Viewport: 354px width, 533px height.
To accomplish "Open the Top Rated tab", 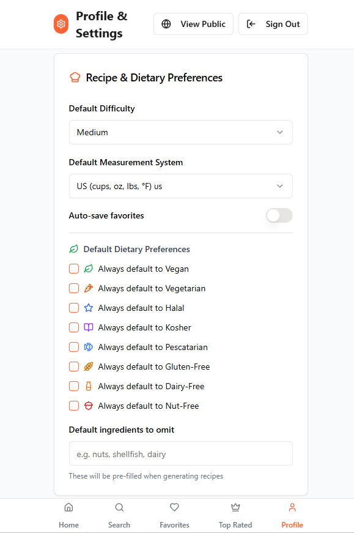I will pos(235,515).
